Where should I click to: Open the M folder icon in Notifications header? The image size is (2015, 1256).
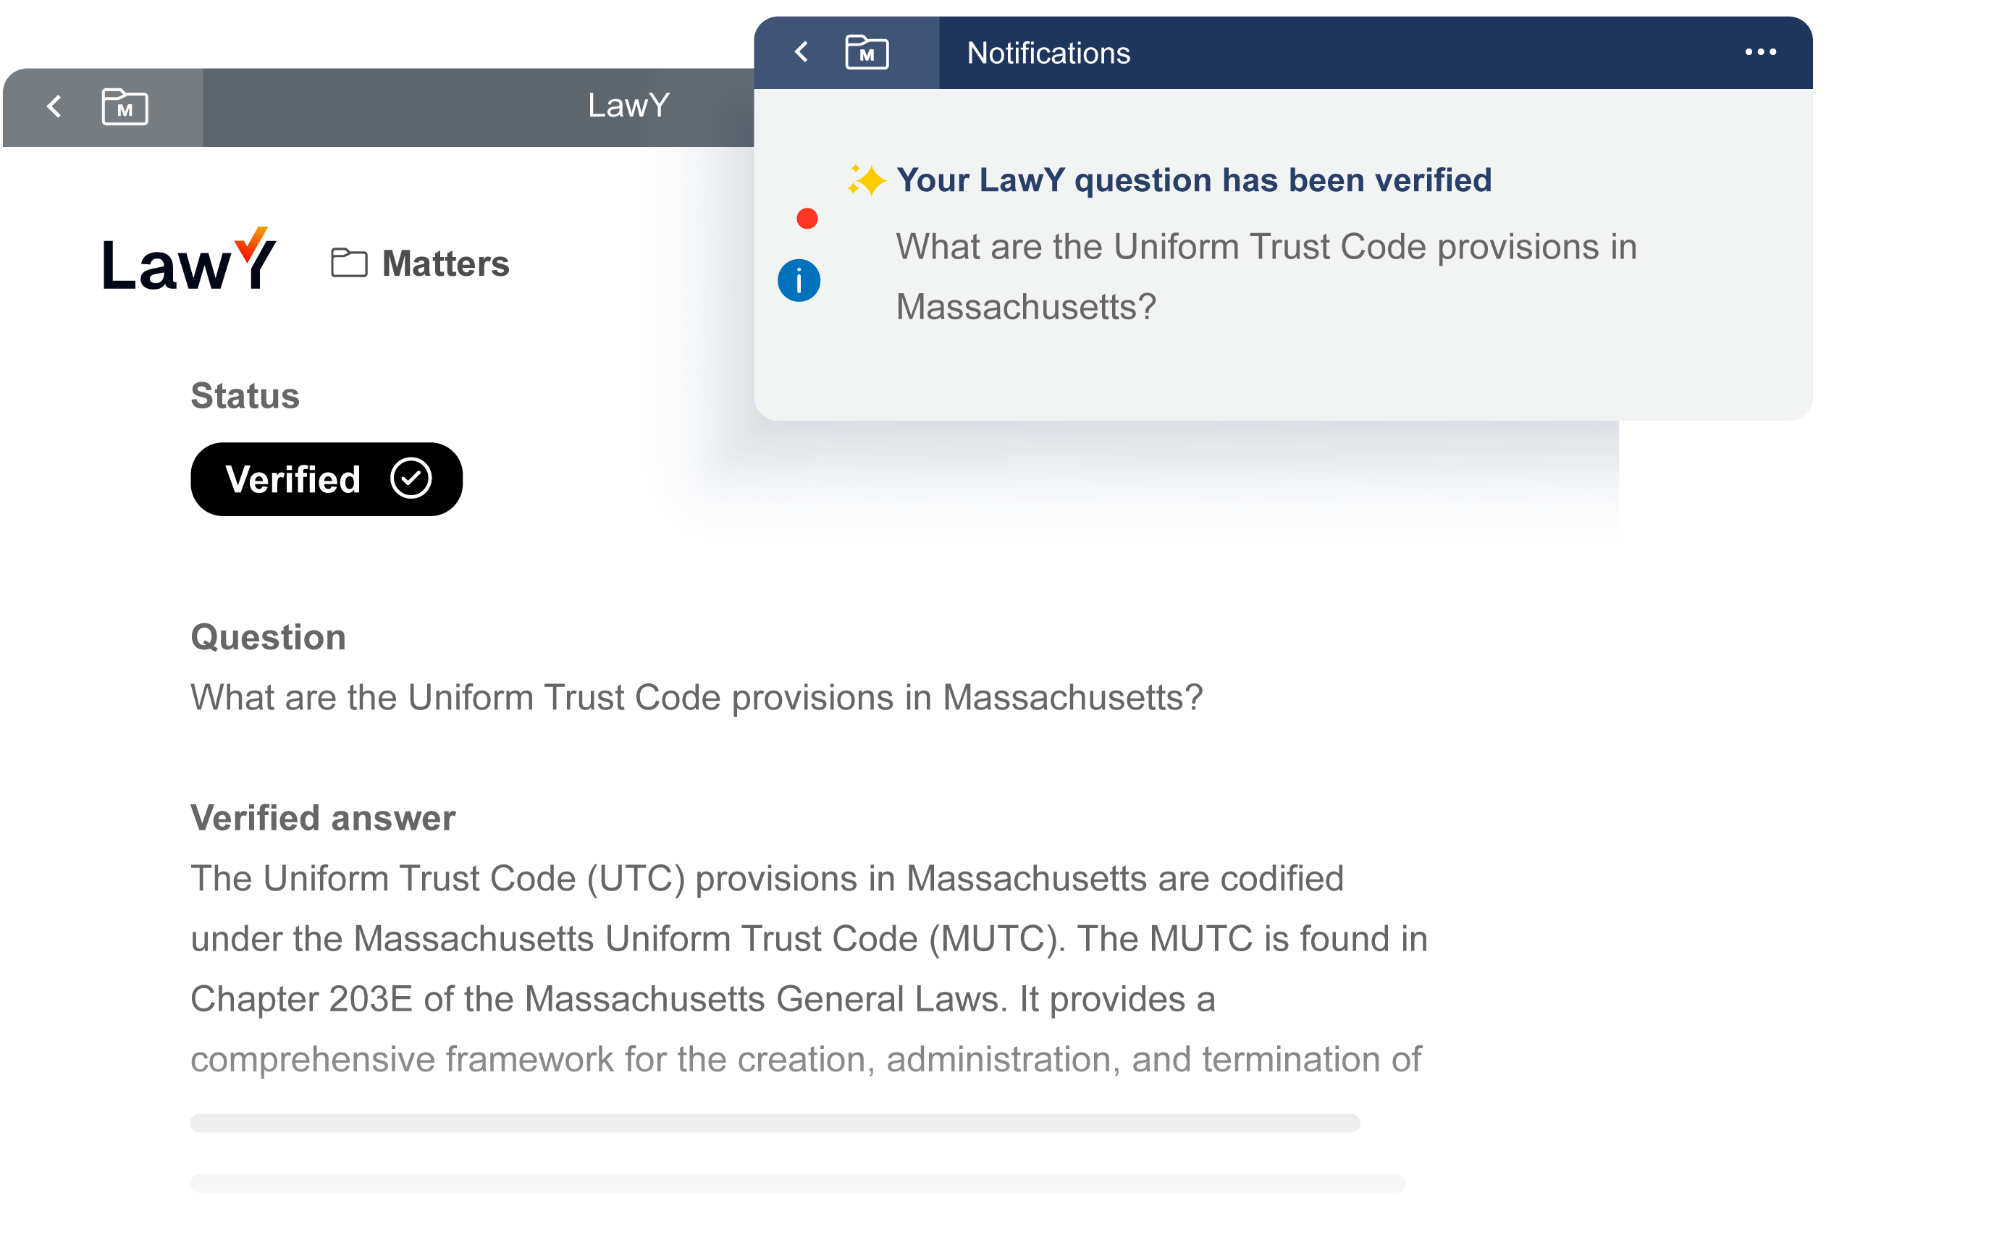[866, 52]
